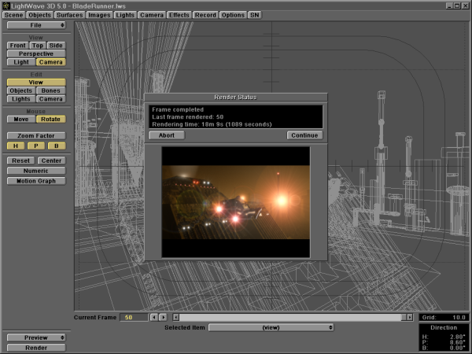Click the Current Frame number field
This screenshot has width=472, height=354.
point(132,317)
